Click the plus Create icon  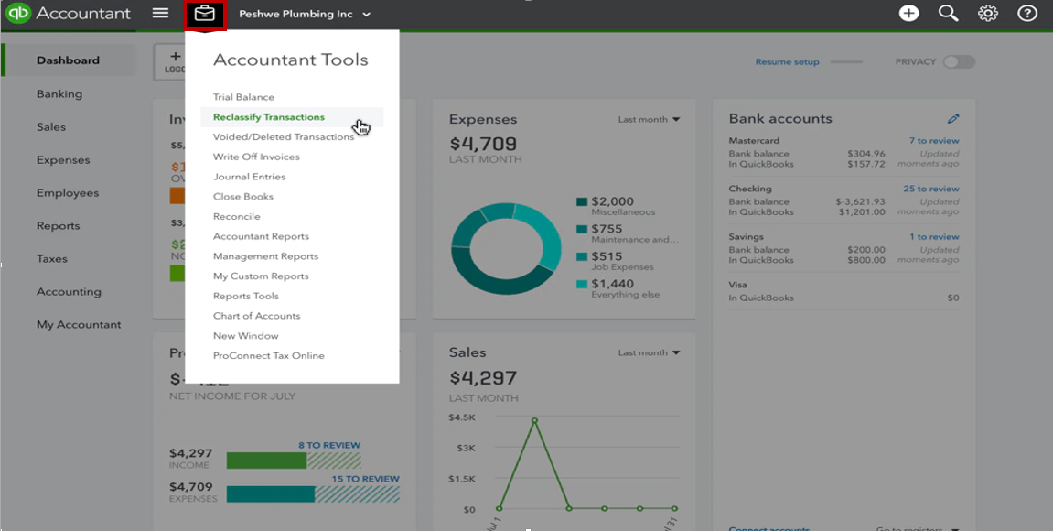tap(908, 14)
